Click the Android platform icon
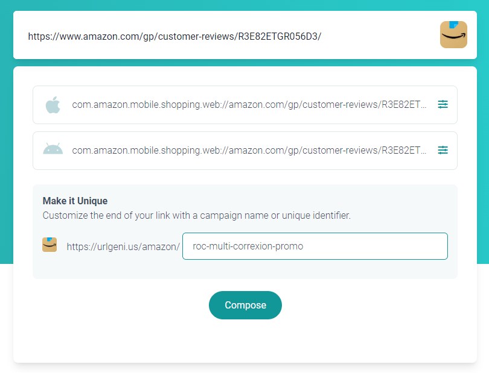Image resolution: width=489 pixels, height=373 pixels. [53, 149]
